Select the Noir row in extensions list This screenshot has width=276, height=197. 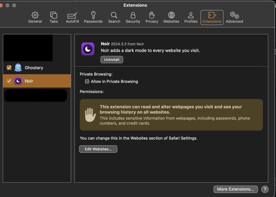(x=37, y=81)
